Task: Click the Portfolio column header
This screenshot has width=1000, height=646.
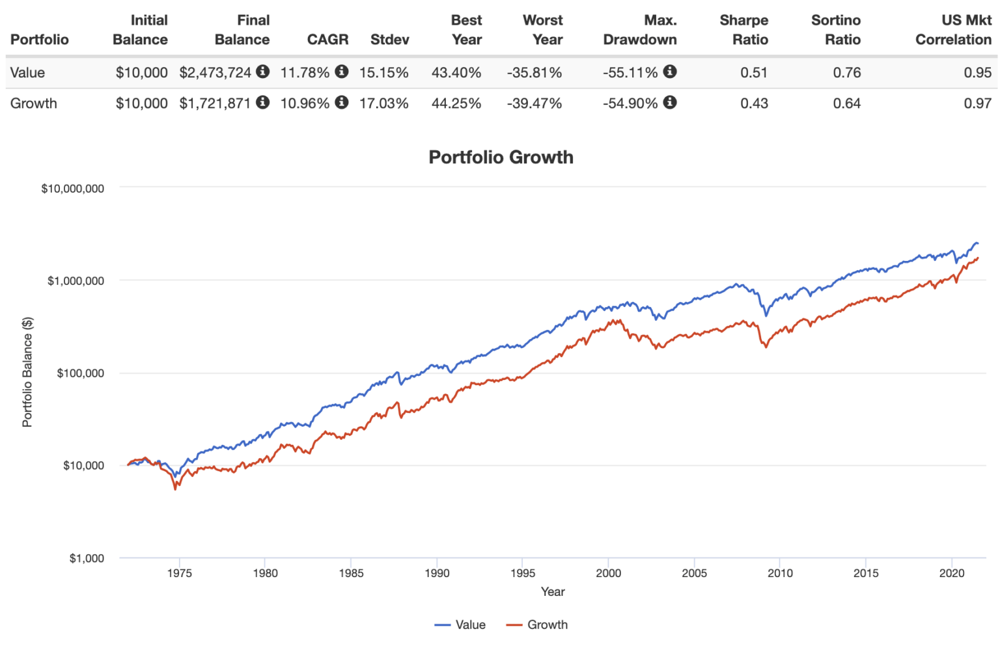Action: [40, 40]
